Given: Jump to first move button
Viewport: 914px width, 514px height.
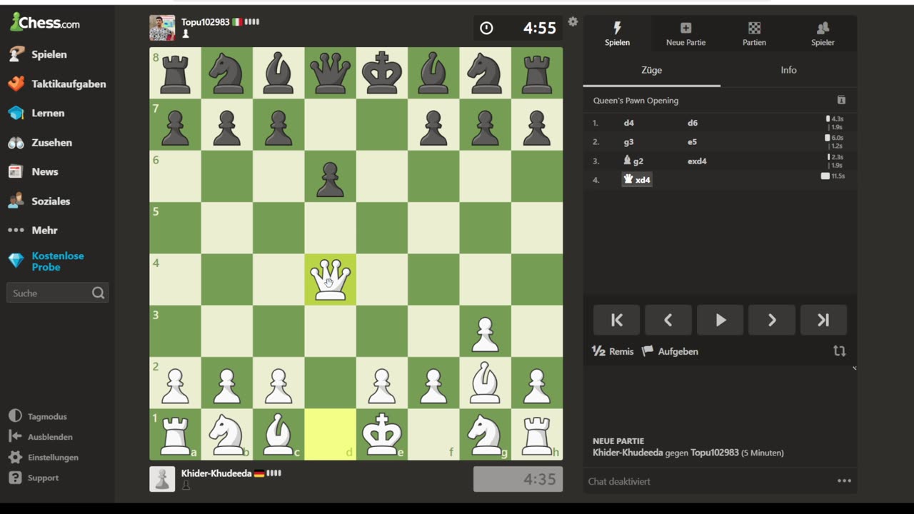Looking at the screenshot, I should tap(617, 321).
